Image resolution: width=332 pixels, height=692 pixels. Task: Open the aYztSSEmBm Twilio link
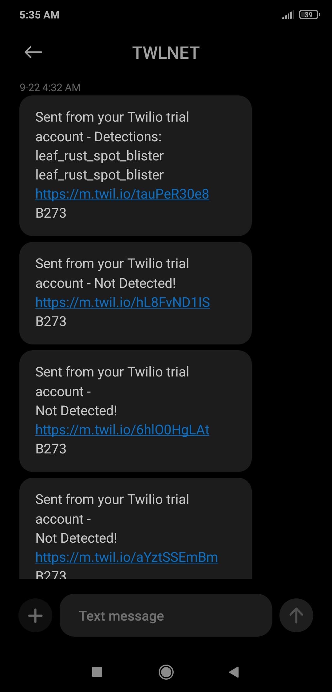coord(127,557)
